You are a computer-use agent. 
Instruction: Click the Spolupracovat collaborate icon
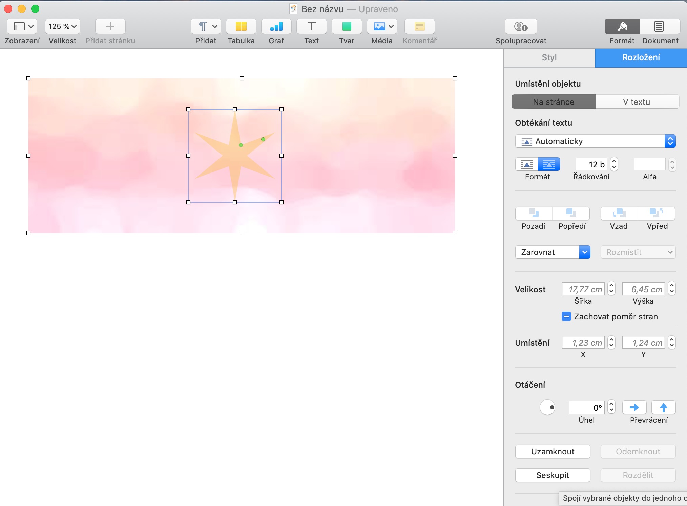[x=521, y=27]
